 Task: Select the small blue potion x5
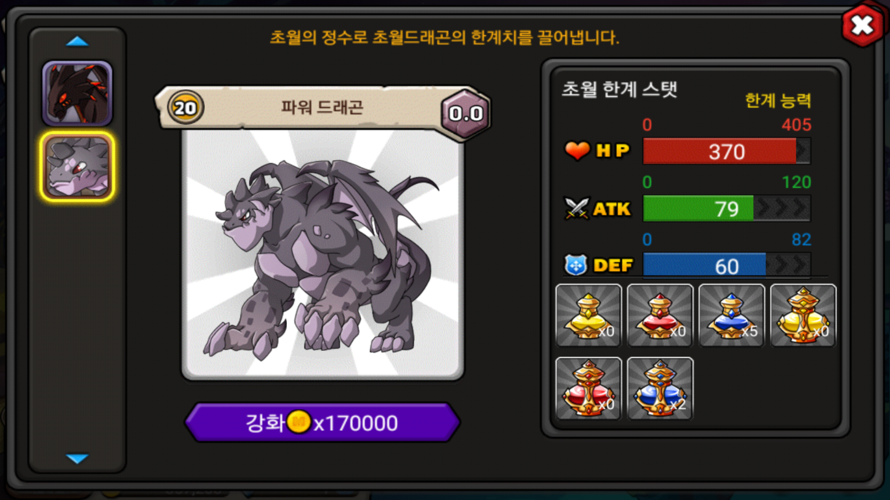click(731, 315)
